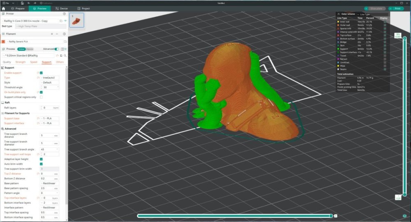Open printer settings gear icon

click(x=64, y=14)
